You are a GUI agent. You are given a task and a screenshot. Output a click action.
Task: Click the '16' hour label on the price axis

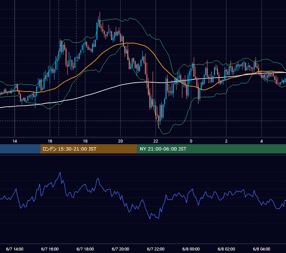(x=50, y=141)
